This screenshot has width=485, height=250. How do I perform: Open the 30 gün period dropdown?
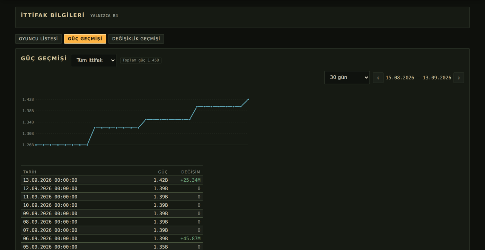pyautogui.click(x=347, y=77)
